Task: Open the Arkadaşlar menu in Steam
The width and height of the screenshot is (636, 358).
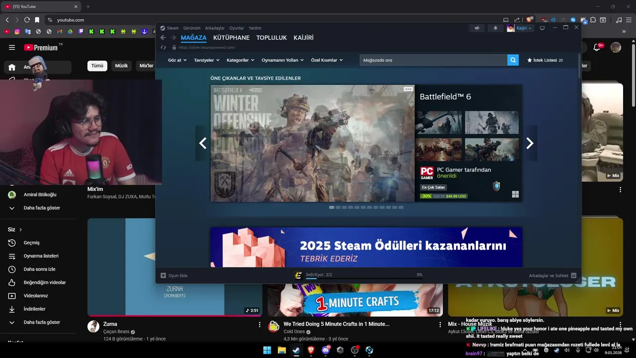Action: pyautogui.click(x=215, y=28)
